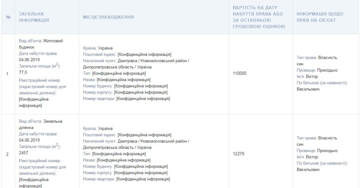Click row number 2 in the № column
The image size is (360, 188).
point(7,154)
